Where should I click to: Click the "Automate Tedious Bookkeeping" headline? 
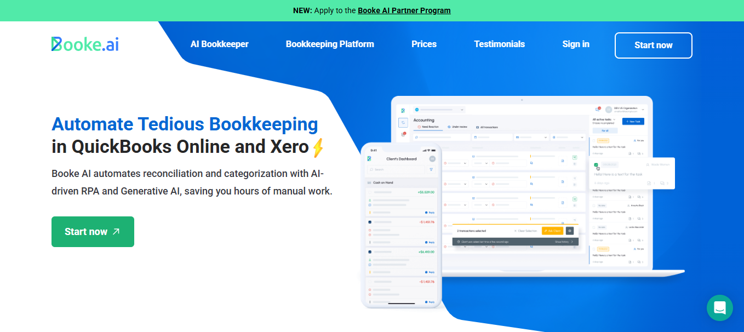tap(185, 124)
